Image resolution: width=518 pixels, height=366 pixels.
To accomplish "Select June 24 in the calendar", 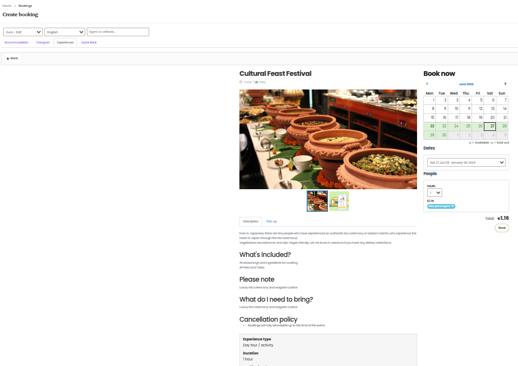I will pyautogui.click(x=454, y=126).
